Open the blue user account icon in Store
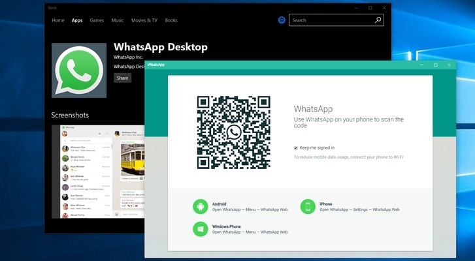Screen dimensions: 475x261 coord(282,20)
